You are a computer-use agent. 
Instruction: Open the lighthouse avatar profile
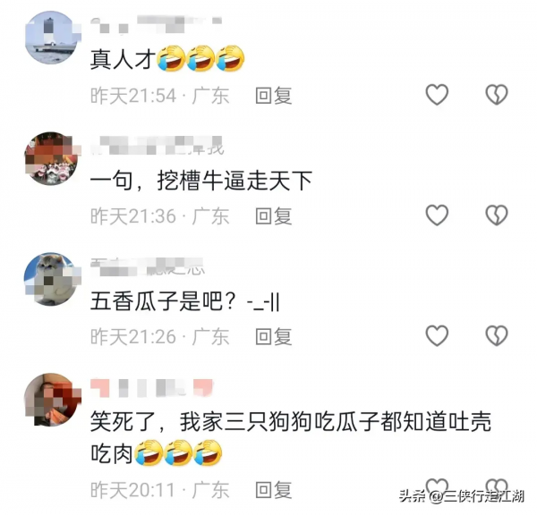tap(51, 38)
